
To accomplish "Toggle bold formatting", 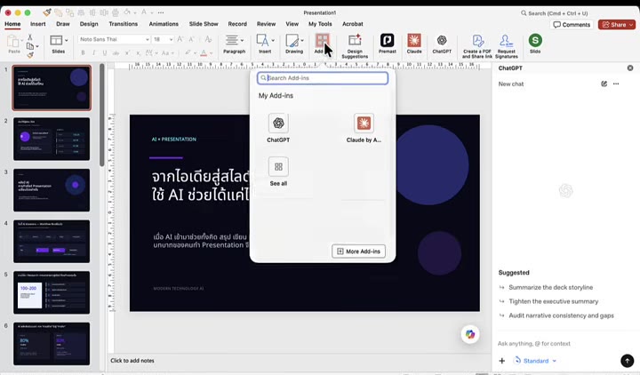I will [83, 52].
